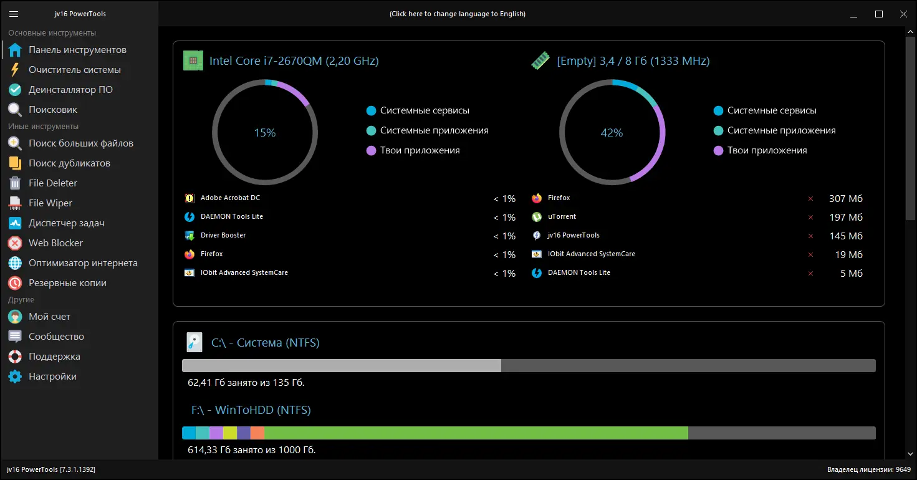Click the C:\ - Система (NTFS) drive title
Viewport: 917px width, 480px height.
click(266, 343)
